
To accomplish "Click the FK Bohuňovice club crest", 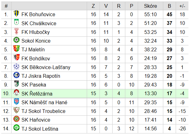I will [16, 13].
